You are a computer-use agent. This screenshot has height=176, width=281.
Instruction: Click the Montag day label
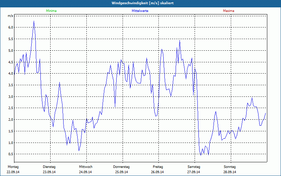(13, 167)
